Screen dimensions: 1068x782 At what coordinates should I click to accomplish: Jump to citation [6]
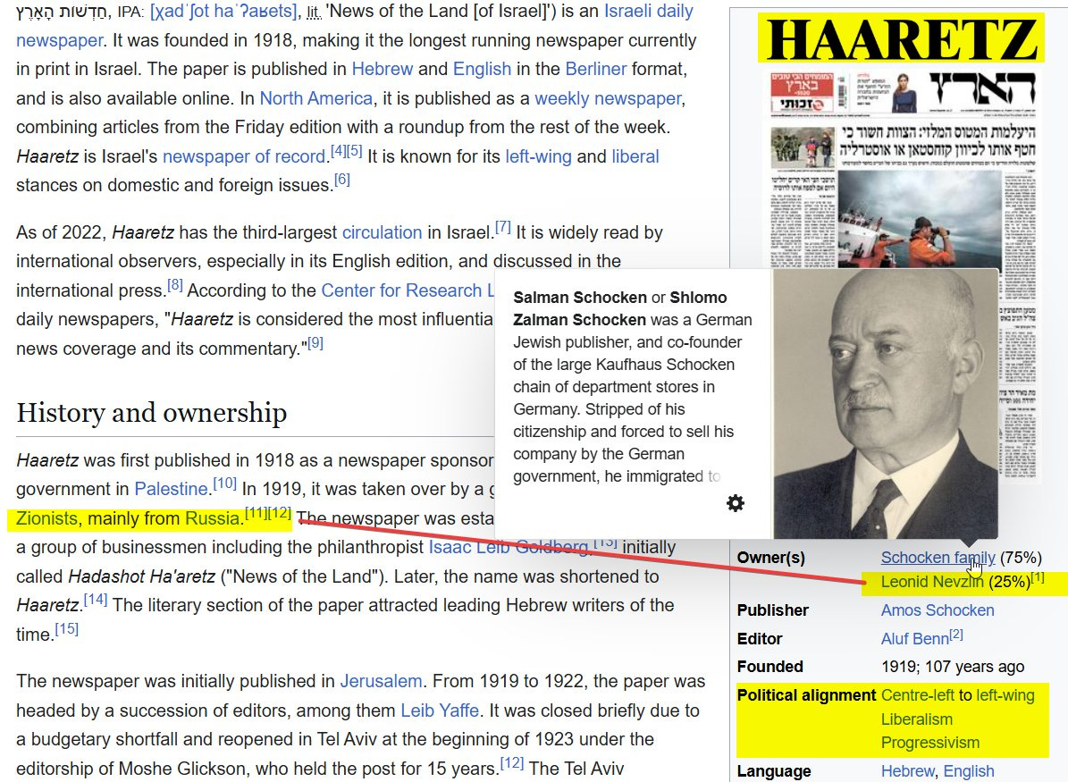(x=342, y=179)
